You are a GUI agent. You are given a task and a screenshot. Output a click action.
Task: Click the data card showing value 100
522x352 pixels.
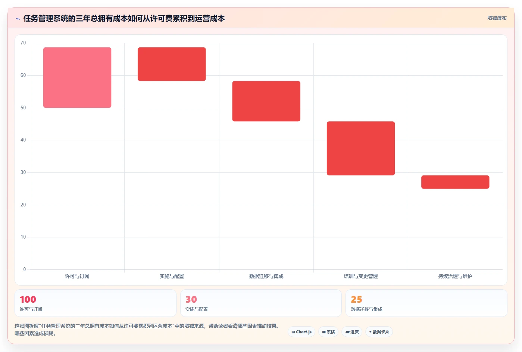96,303
